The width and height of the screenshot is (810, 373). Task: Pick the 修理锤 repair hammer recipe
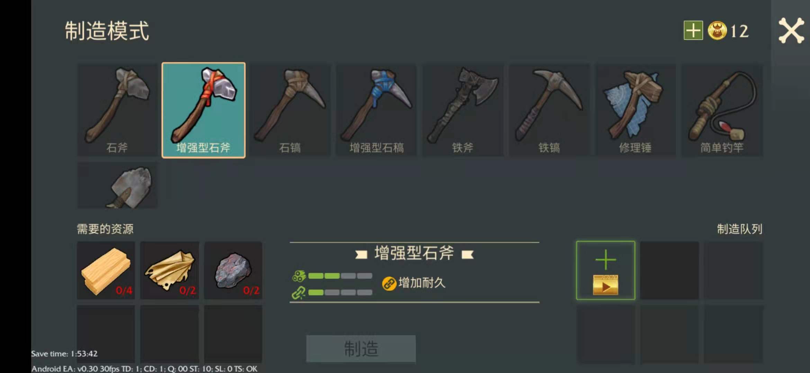(635, 110)
